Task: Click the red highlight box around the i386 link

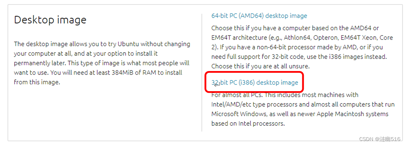Action: (x=254, y=82)
